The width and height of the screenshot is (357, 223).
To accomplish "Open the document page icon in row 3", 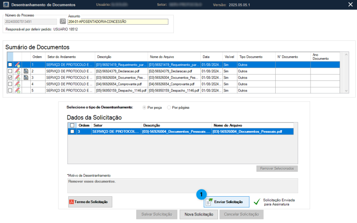I will point(26,77).
